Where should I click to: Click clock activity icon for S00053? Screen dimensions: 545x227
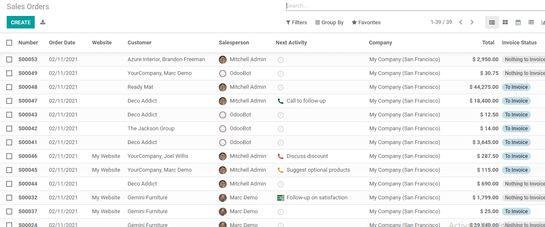point(281,60)
